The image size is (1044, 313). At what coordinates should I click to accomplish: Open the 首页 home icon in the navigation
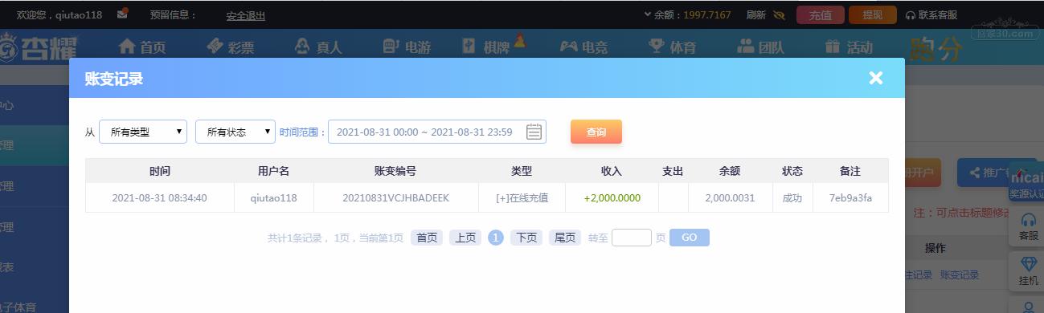click(127, 47)
